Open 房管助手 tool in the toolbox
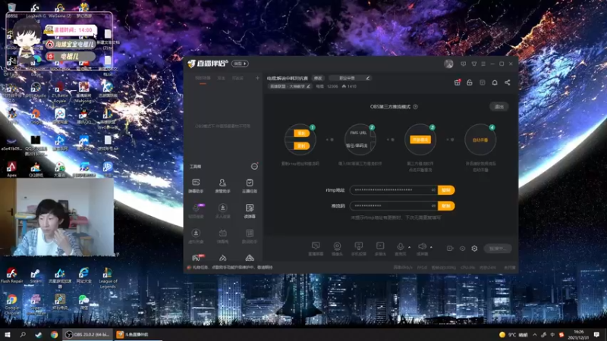The width and height of the screenshot is (607, 341). pyautogui.click(x=222, y=185)
